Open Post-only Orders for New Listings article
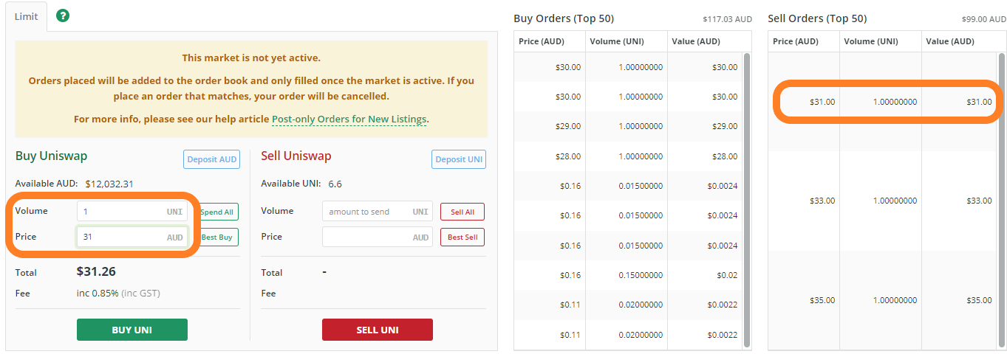 point(349,119)
